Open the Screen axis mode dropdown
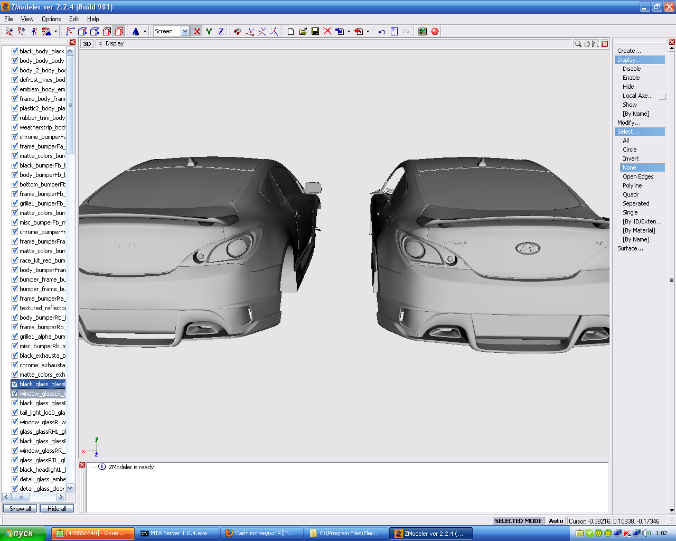This screenshot has height=541, width=676. 185,32
